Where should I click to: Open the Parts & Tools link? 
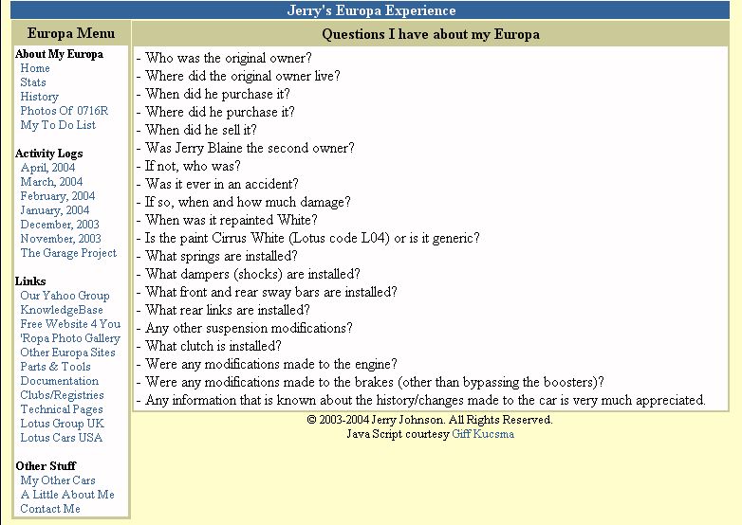[55, 367]
